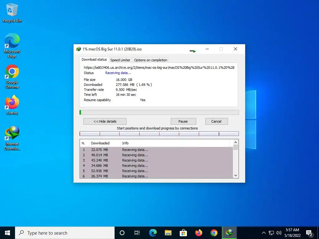Viewport: 319px width, 239px height.
Task: Pause the download
Action: [x=183, y=121]
